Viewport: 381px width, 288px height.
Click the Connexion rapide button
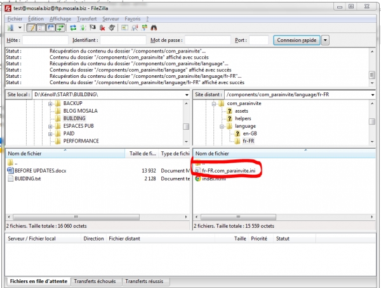297,41
